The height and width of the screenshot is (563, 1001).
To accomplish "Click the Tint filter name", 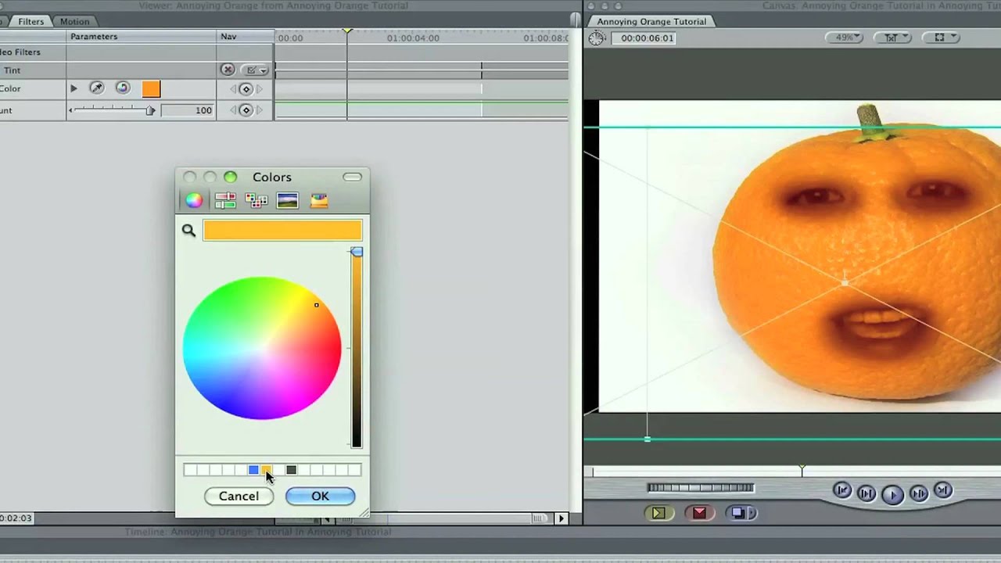I will (12, 70).
